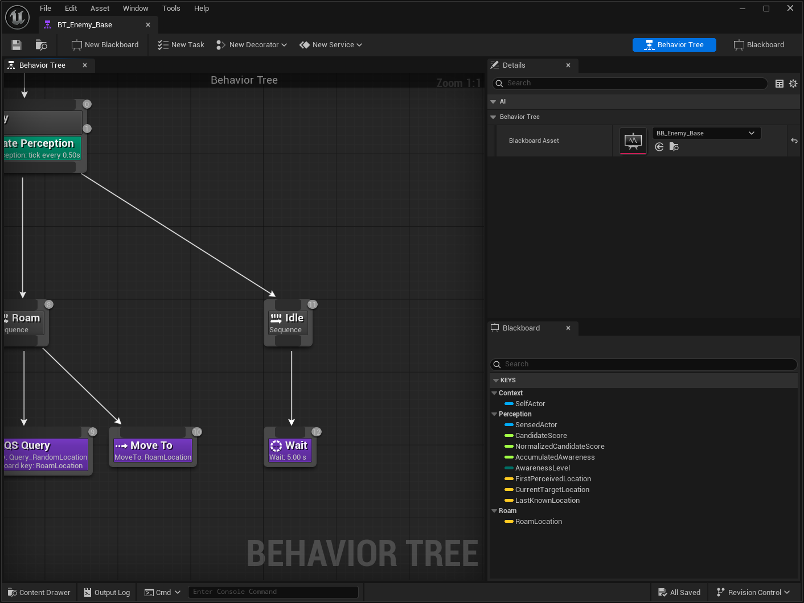804x603 pixels.
Task: Open the Content Drawer
Action: tap(38, 592)
